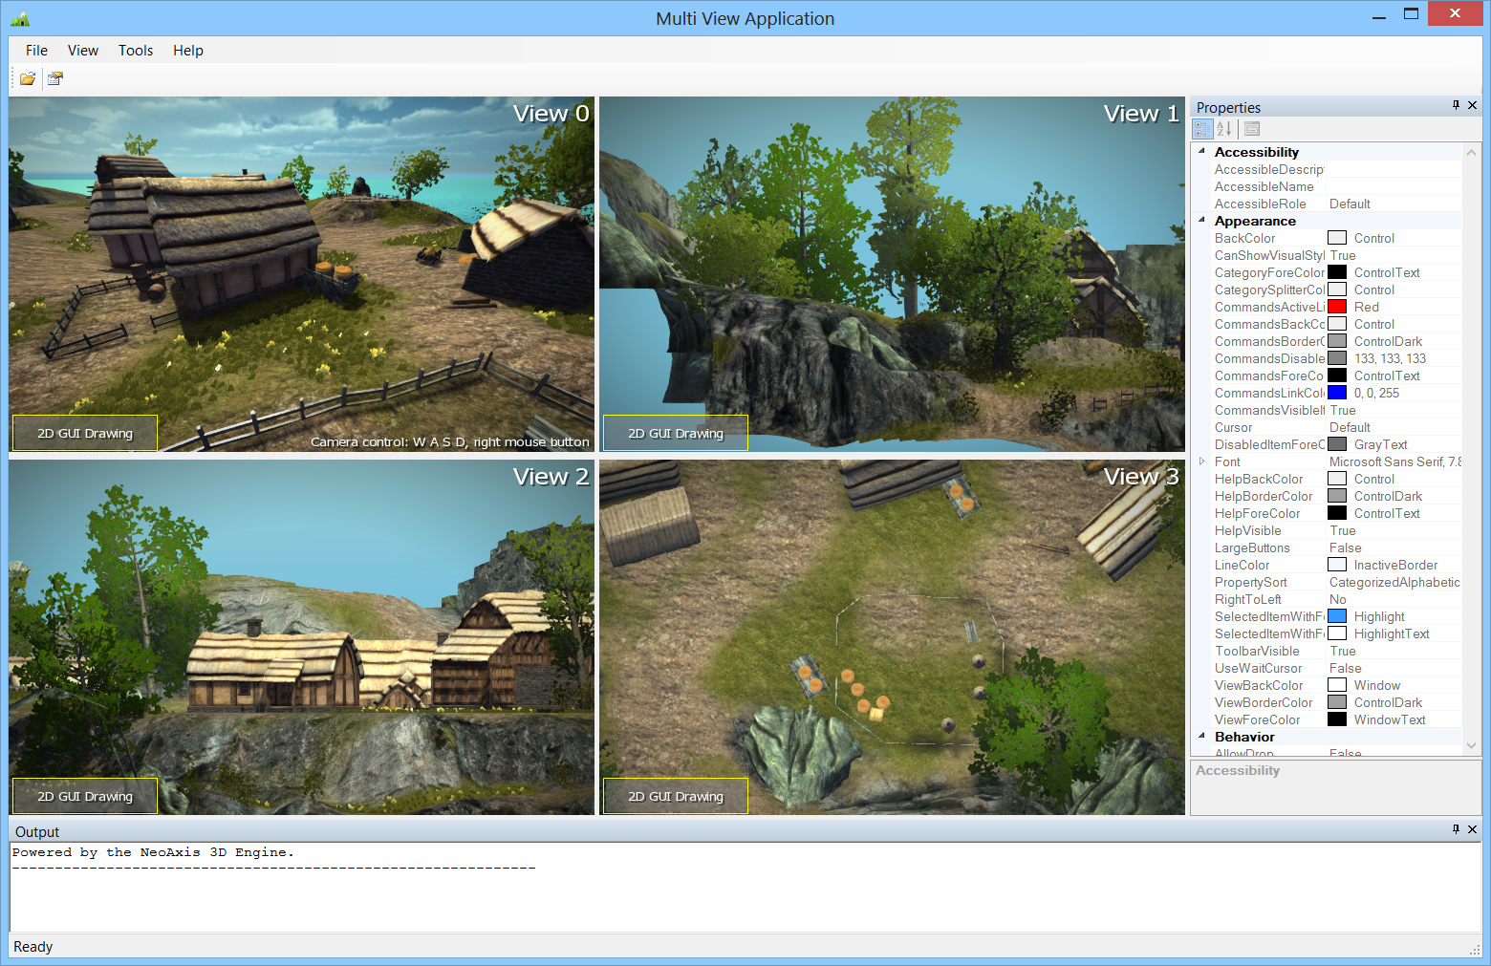Viewport: 1491px width, 966px height.
Task: Toggle auto-hide pin on Output panel
Action: pyautogui.click(x=1456, y=829)
